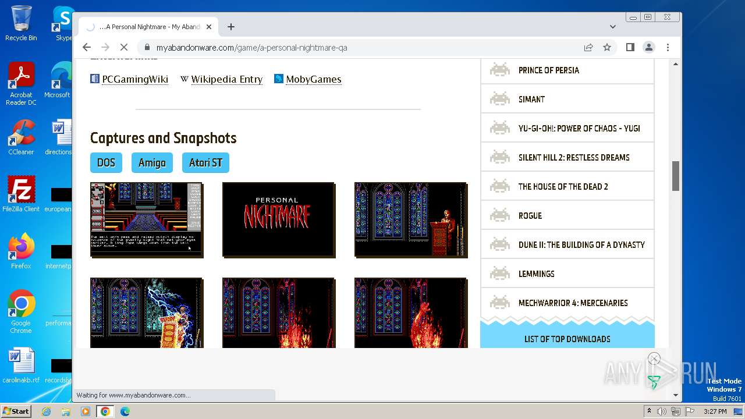Open SimAnt from top downloads
Viewport: 745px width, 419px height.
point(531,100)
